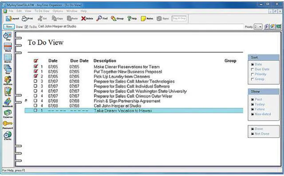The width and height of the screenshot is (284, 176).
Task: Toggle the Done filter
Action: (252, 129)
